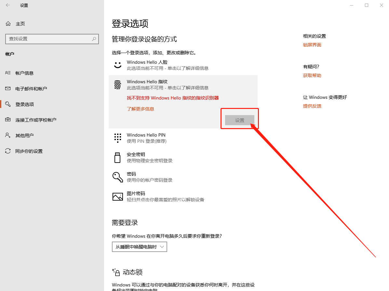The image size is (389, 291).
Task: Click the 主页 home icon in sidebar
Action: 8,24
